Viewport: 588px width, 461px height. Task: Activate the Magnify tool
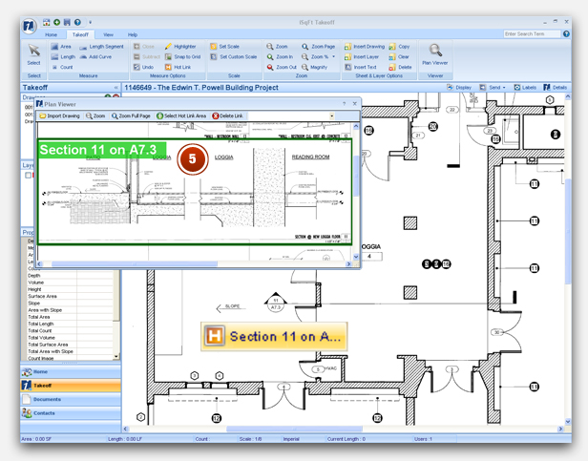(x=315, y=67)
